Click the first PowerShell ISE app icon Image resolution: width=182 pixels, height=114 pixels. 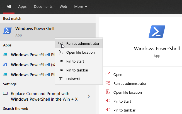click(5, 54)
